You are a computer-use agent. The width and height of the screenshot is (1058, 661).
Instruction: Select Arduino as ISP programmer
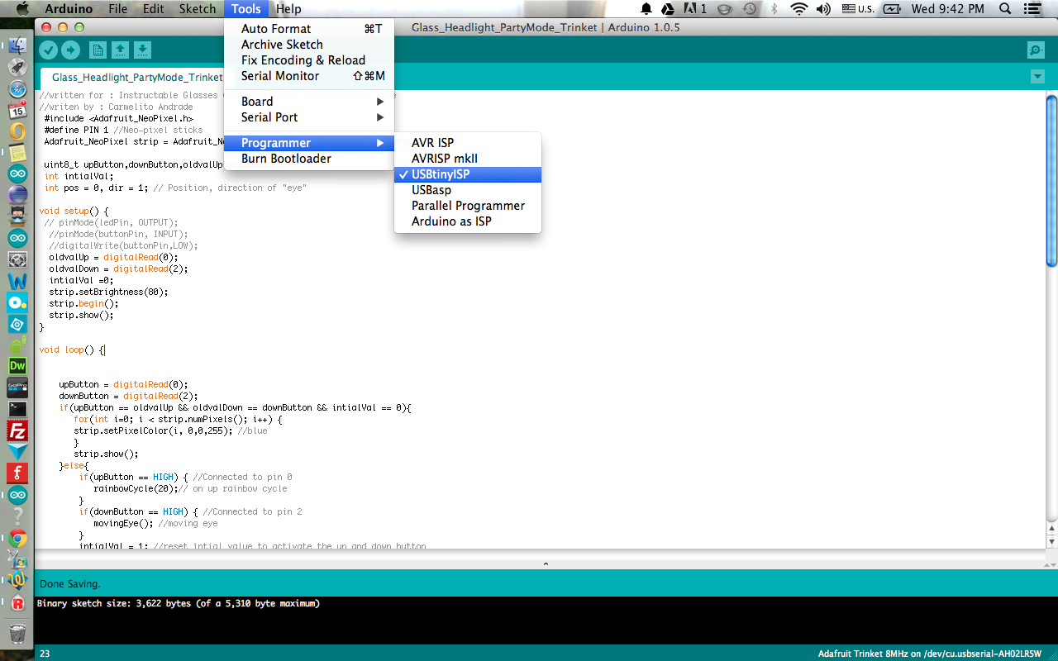[468, 221]
